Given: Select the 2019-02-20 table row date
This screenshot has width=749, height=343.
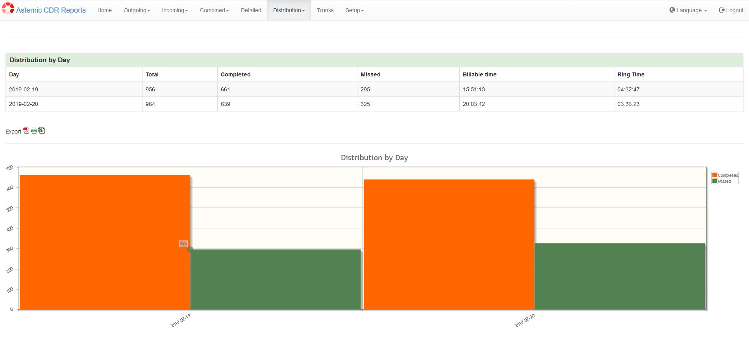Looking at the screenshot, I should (24, 104).
